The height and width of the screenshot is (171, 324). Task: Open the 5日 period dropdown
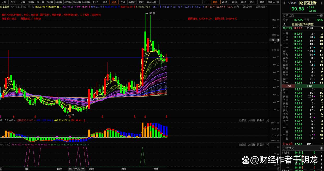[x=13, y=2]
